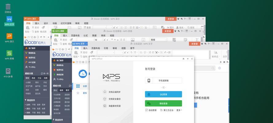The width and height of the screenshot is (273, 123).
Task: Click the 新样式 new style icon in WPS 文字
Action: click(x=216, y=53)
